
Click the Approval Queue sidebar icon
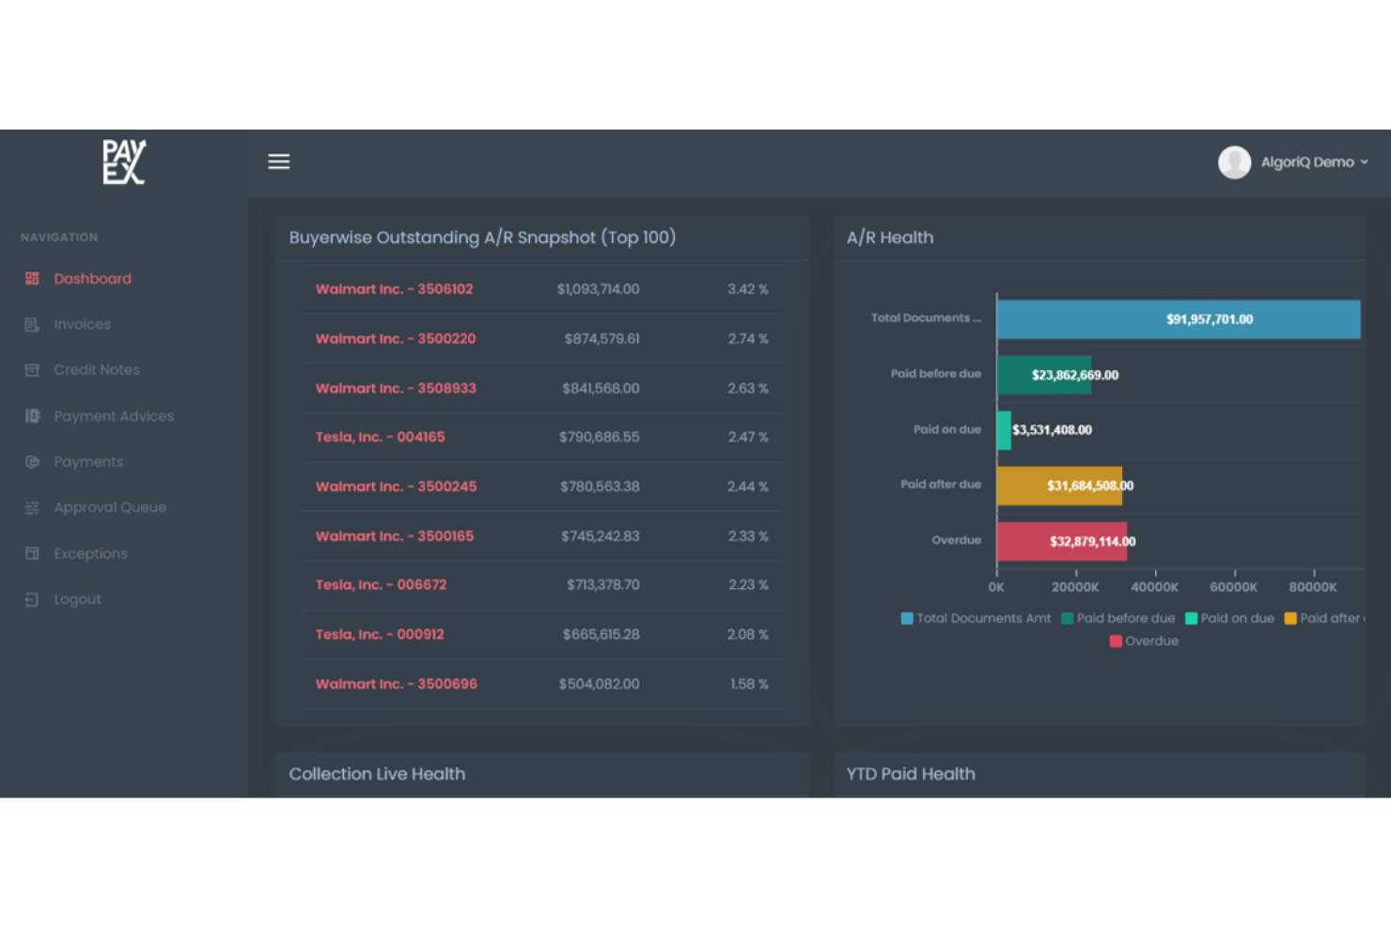[x=32, y=507]
